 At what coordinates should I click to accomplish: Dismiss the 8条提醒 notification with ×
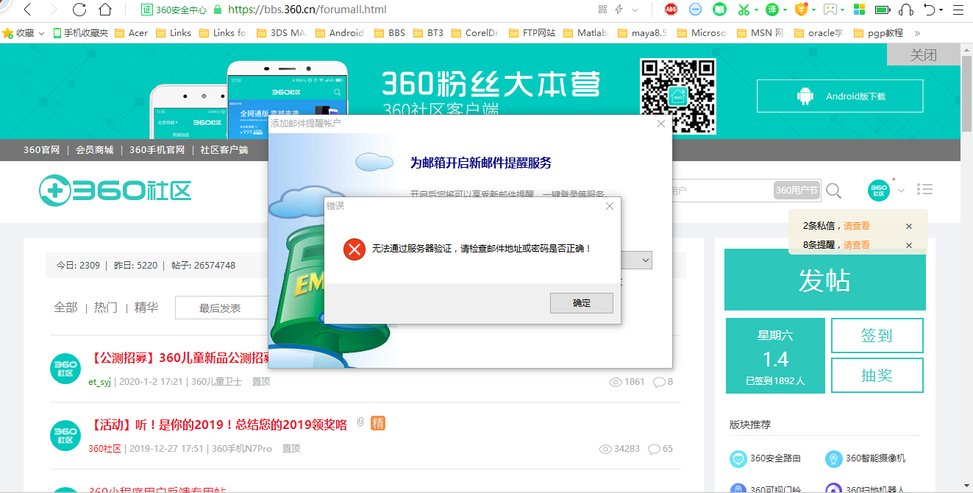(x=909, y=245)
